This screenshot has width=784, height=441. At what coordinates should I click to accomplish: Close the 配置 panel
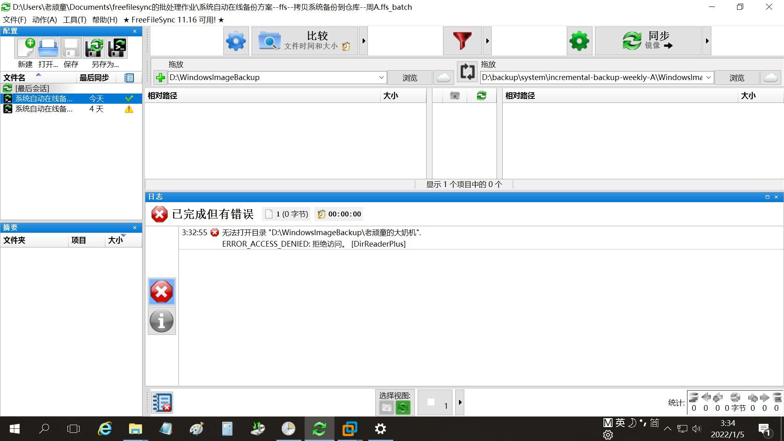point(135,31)
